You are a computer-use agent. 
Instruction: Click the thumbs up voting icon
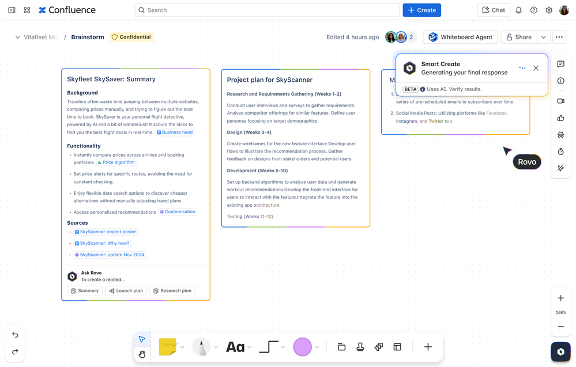tap(560, 118)
